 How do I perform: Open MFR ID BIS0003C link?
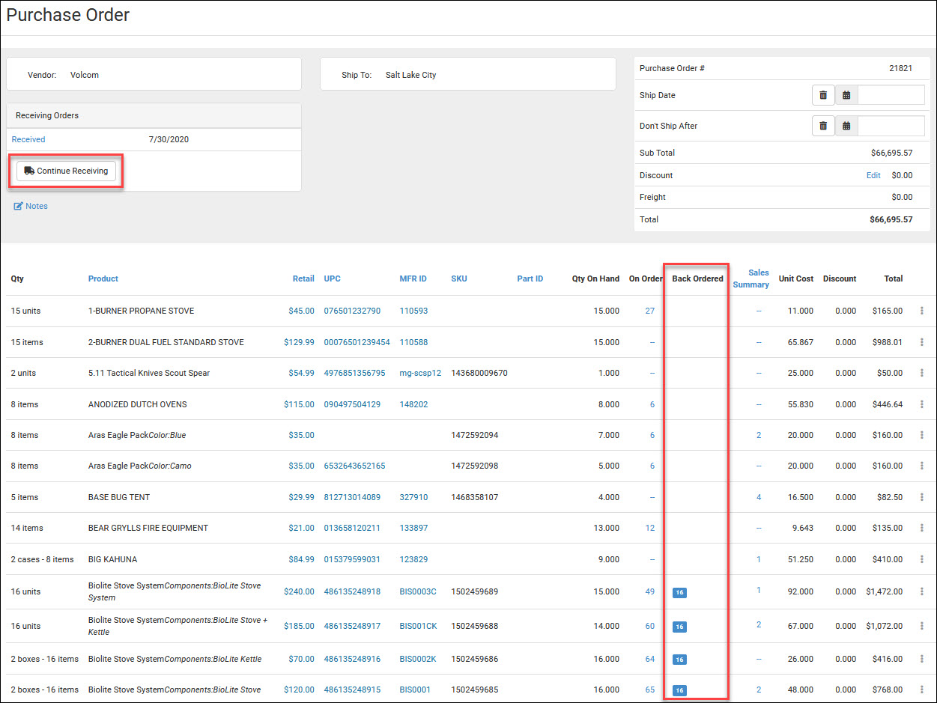point(418,591)
